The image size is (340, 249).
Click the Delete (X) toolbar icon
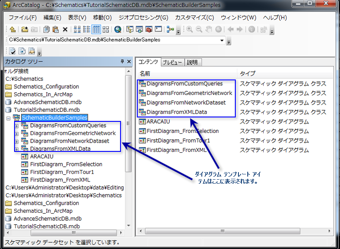tap(65, 30)
